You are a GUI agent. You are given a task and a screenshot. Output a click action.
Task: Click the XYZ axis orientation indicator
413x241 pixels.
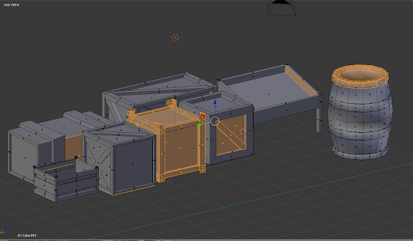click(3, 229)
